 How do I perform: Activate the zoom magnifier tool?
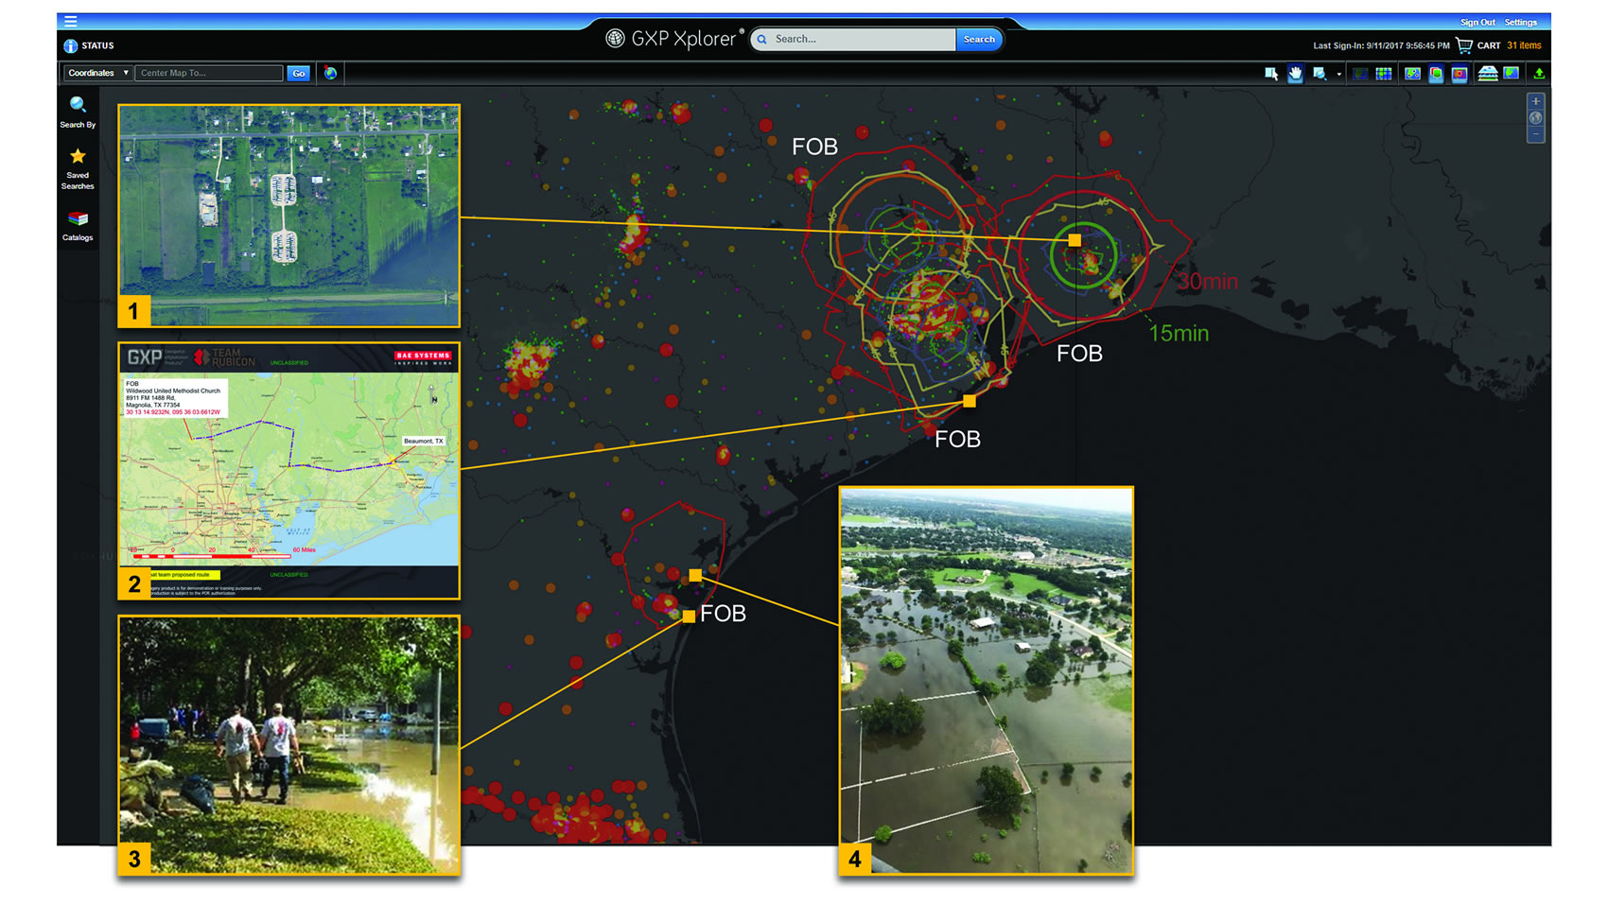1319,73
